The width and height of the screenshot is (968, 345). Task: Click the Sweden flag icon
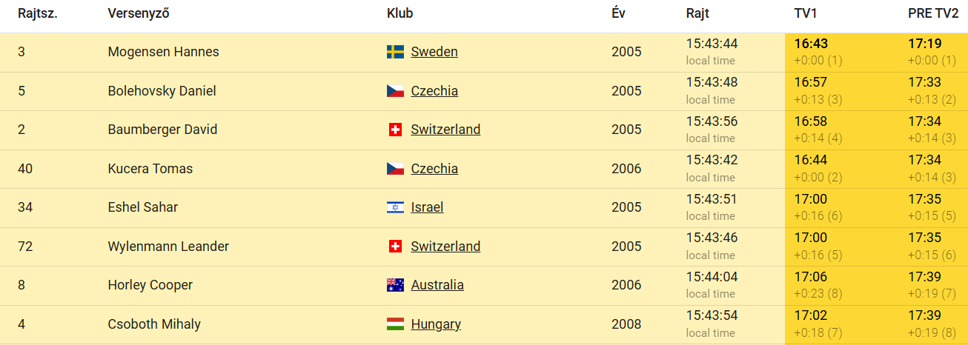[x=395, y=52]
